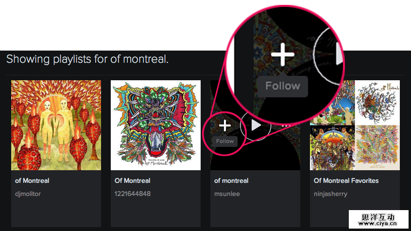Visit the 1221644848 user profile
The width and height of the screenshot is (411, 231).
coord(133,194)
